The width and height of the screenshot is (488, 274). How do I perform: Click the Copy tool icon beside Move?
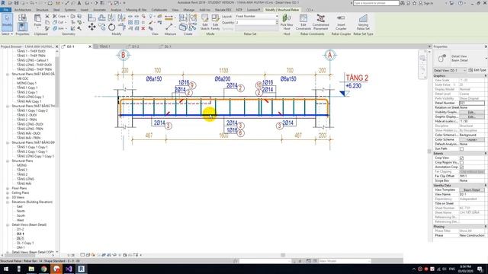(x=101, y=27)
